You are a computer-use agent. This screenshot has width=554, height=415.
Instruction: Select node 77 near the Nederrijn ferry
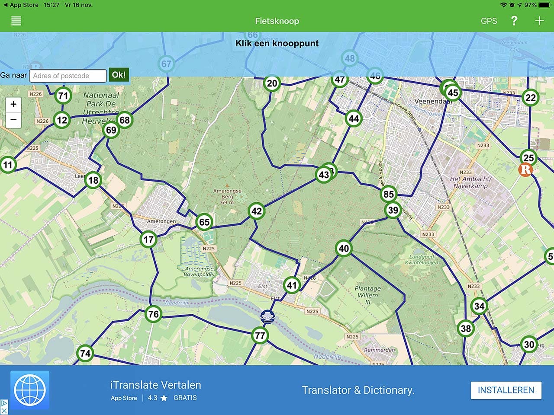(260, 335)
